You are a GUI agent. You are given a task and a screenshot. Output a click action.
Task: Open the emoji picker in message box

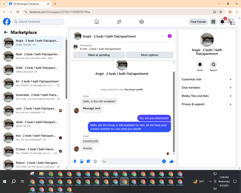(x=164, y=161)
